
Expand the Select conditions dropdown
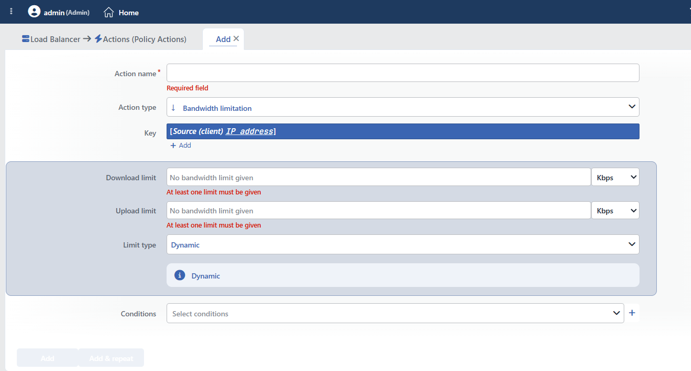[395, 313]
